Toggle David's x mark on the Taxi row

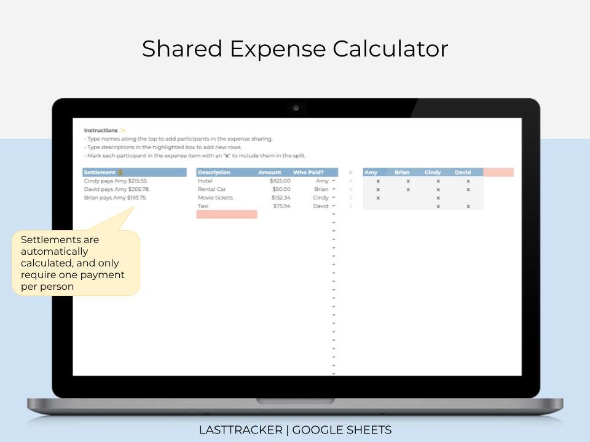[x=468, y=206]
